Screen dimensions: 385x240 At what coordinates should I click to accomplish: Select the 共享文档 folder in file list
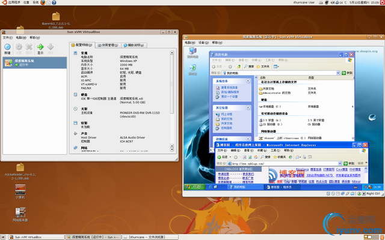coord(266,89)
